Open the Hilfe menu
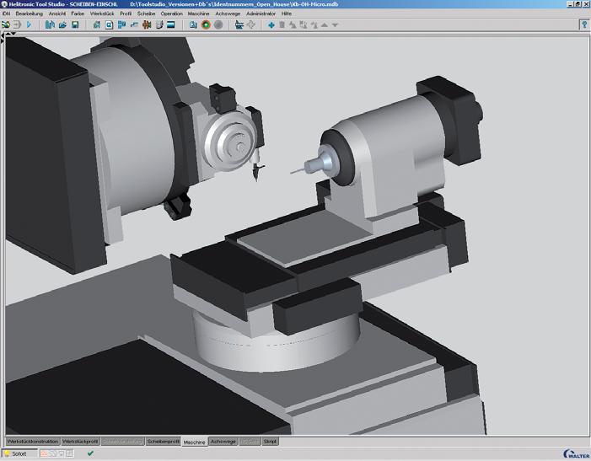 (287, 13)
